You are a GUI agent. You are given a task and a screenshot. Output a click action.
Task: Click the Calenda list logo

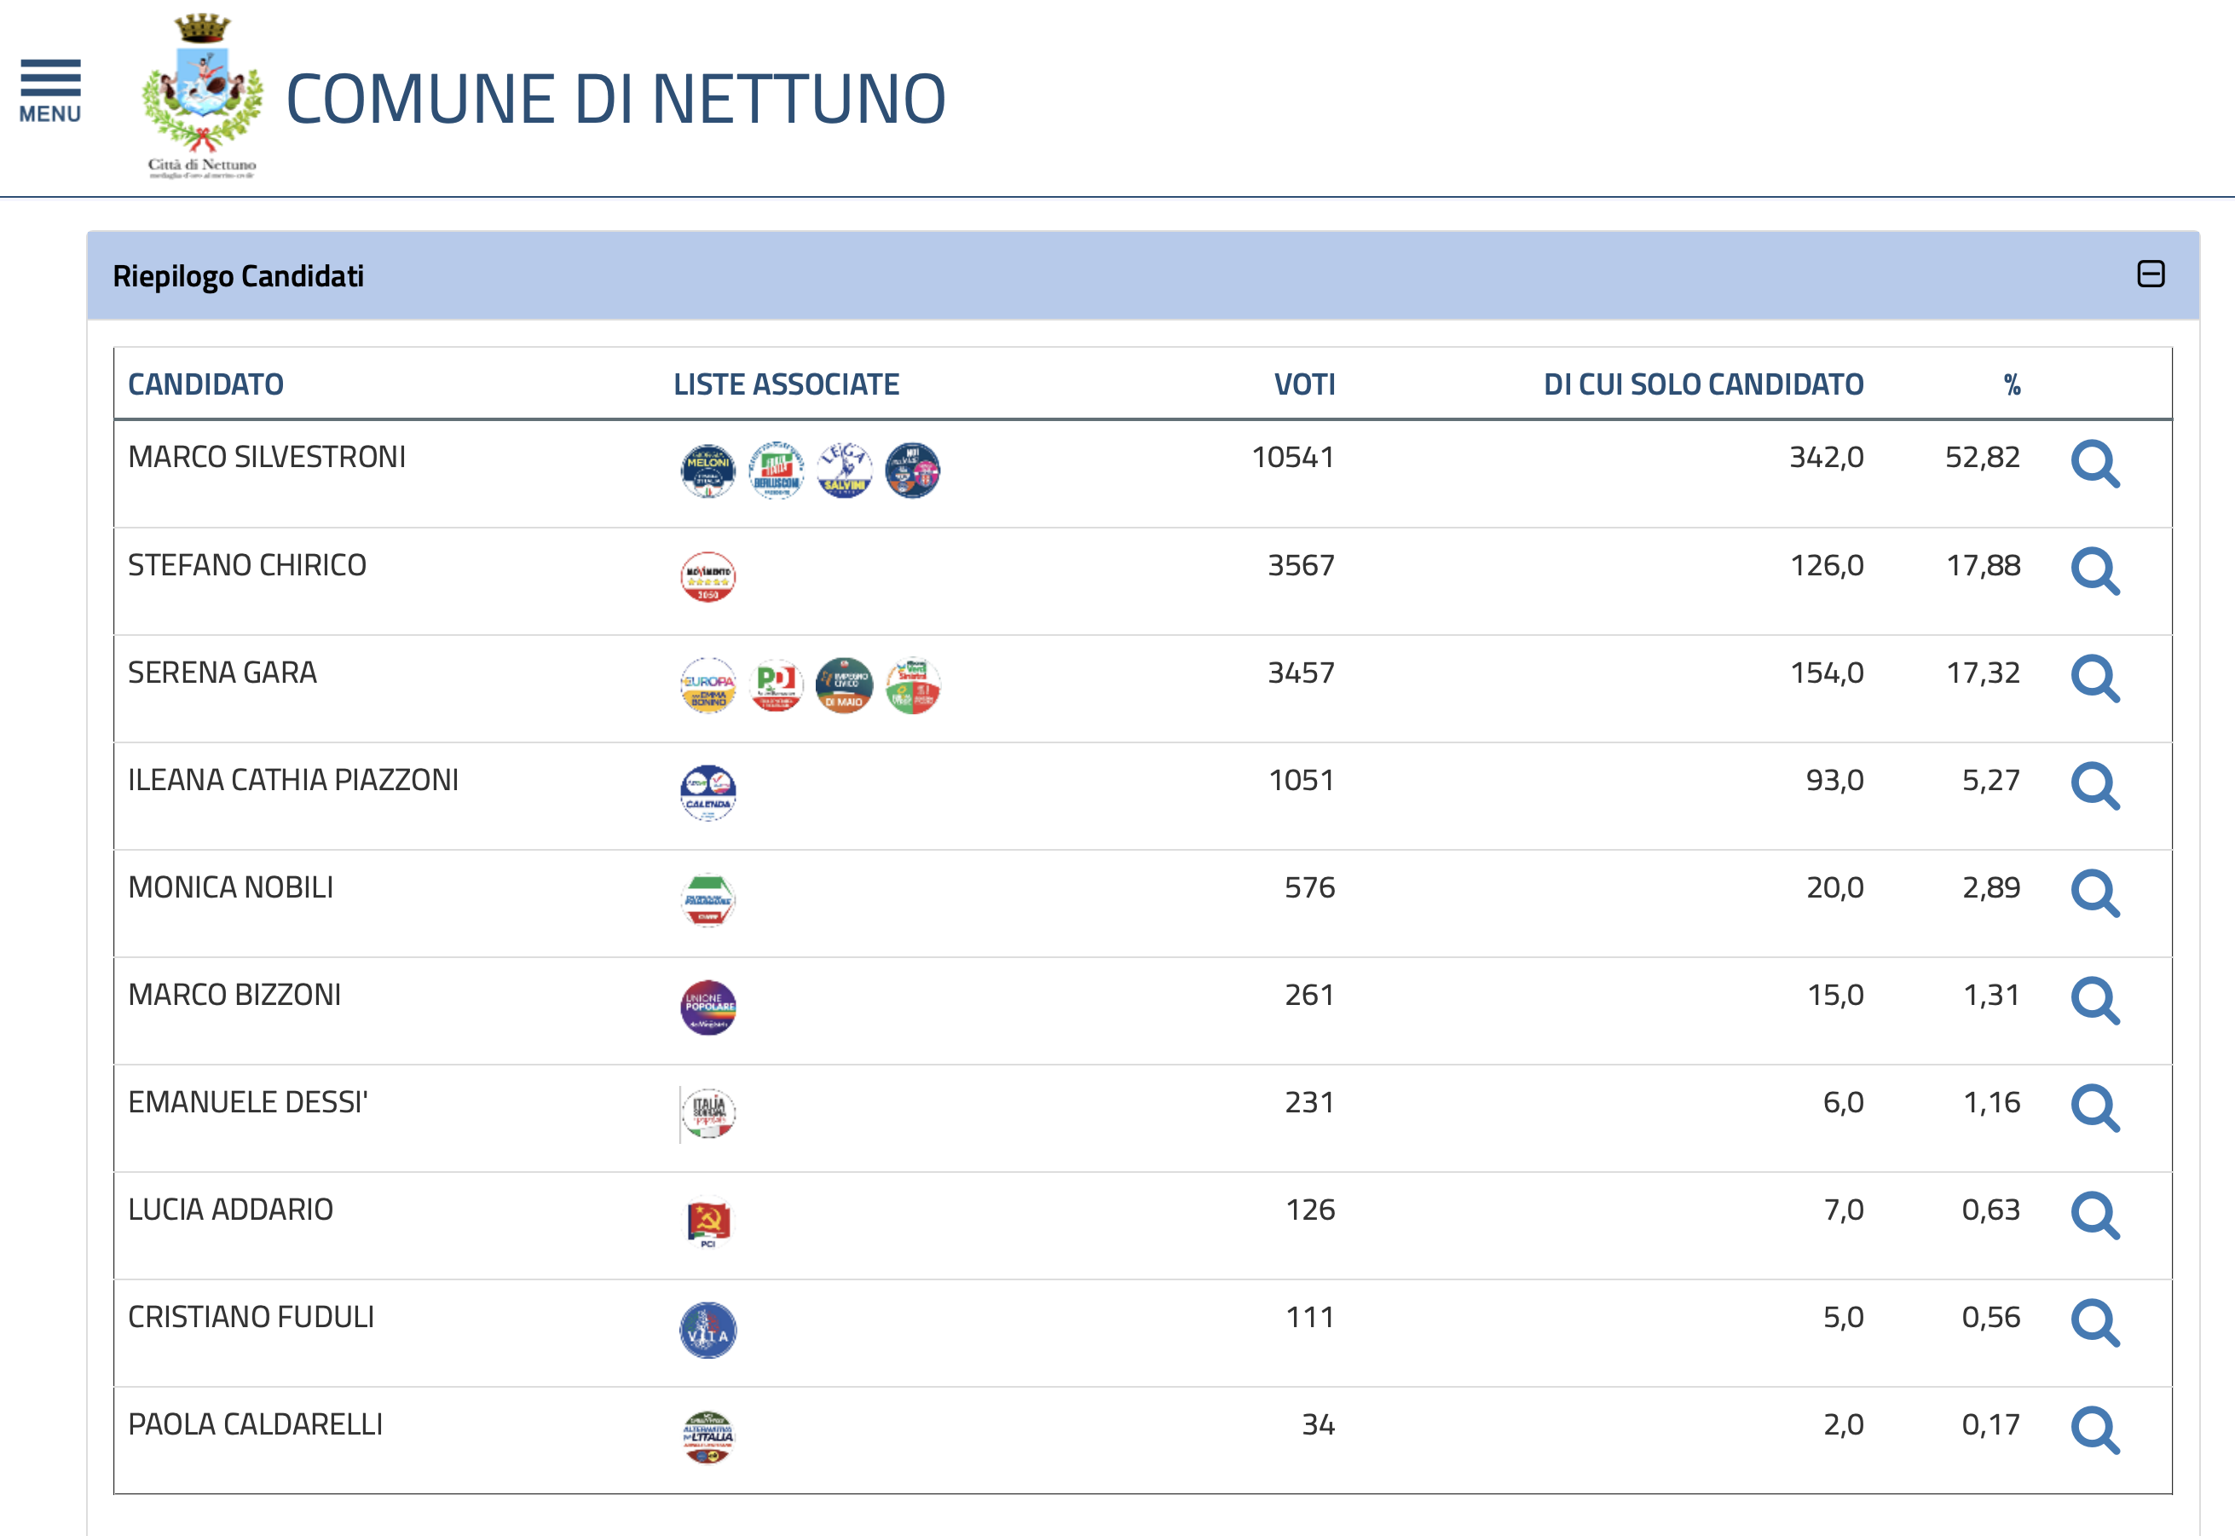tap(708, 792)
